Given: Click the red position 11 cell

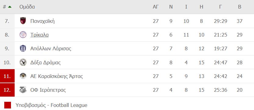Looking at the screenshot, I should point(7,76).
